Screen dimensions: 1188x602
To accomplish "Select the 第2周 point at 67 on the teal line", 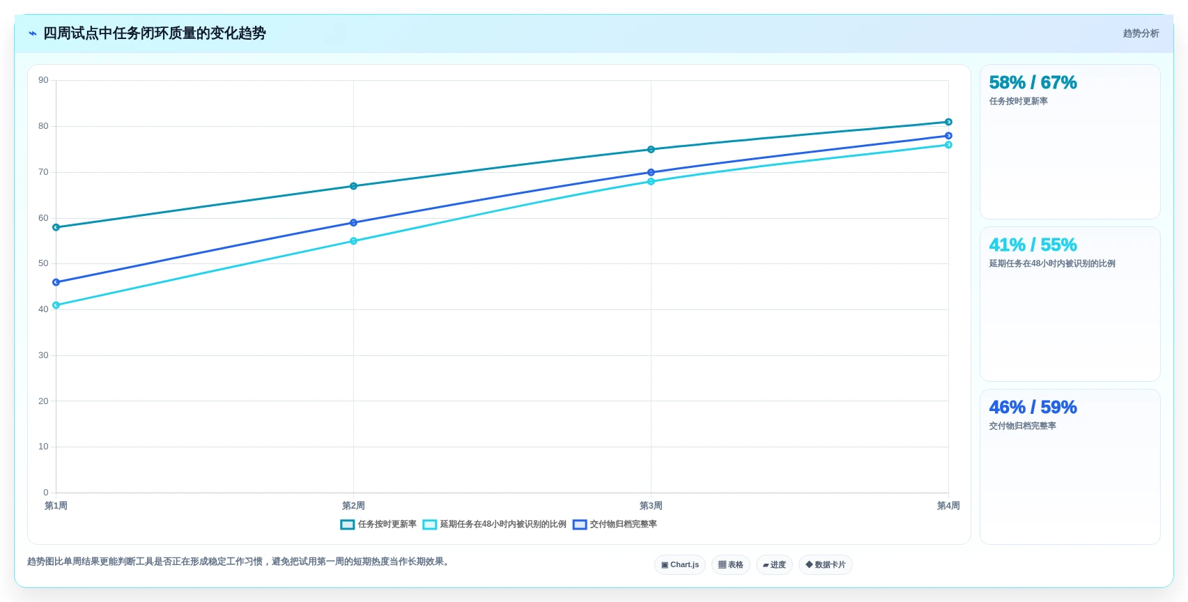I will 353,186.
